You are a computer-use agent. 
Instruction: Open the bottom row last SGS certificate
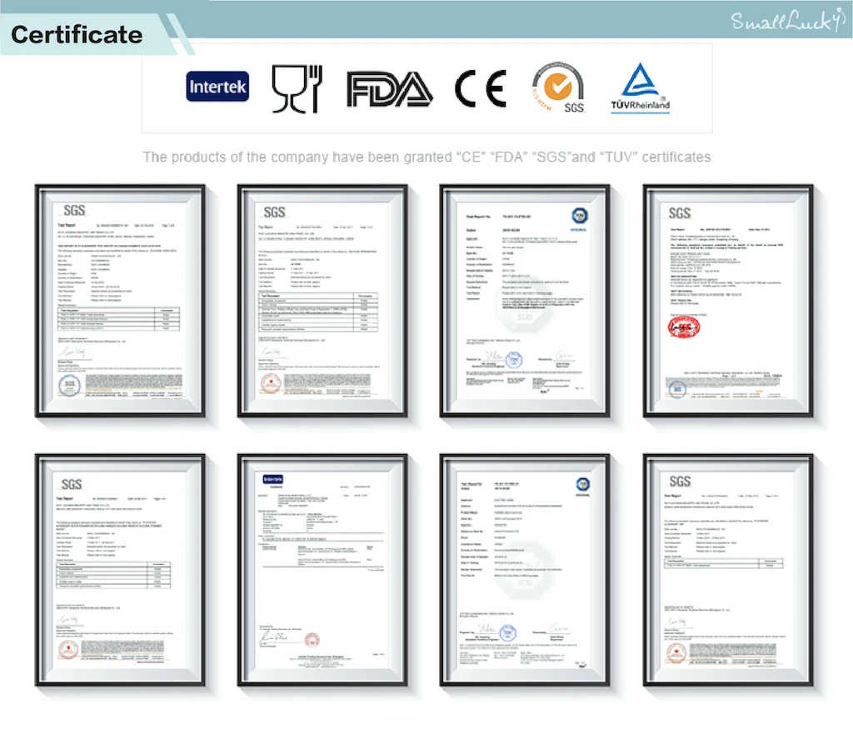[x=728, y=570]
